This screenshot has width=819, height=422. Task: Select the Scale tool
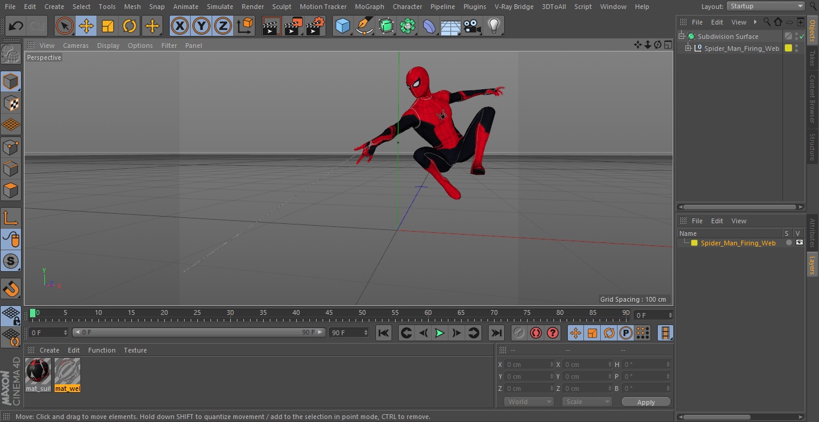click(108, 26)
